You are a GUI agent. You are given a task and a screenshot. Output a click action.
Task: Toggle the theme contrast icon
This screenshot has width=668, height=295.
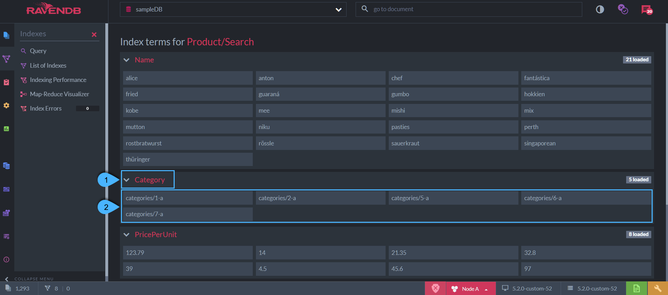coord(600,9)
